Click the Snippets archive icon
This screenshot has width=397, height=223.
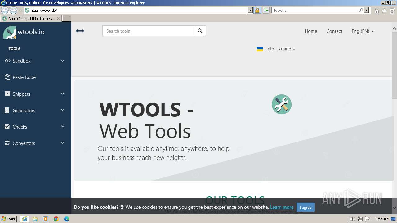coord(7,94)
